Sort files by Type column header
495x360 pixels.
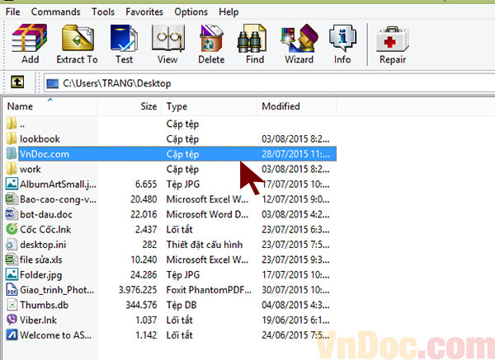coord(209,106)
